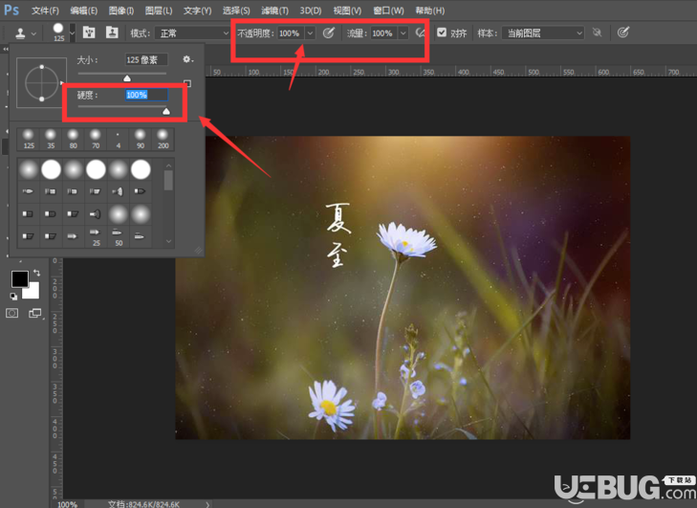This screenshot has height=508, width=697.
Task: Enable the airbrush build-up icon
Action: (x=420, y=33)
